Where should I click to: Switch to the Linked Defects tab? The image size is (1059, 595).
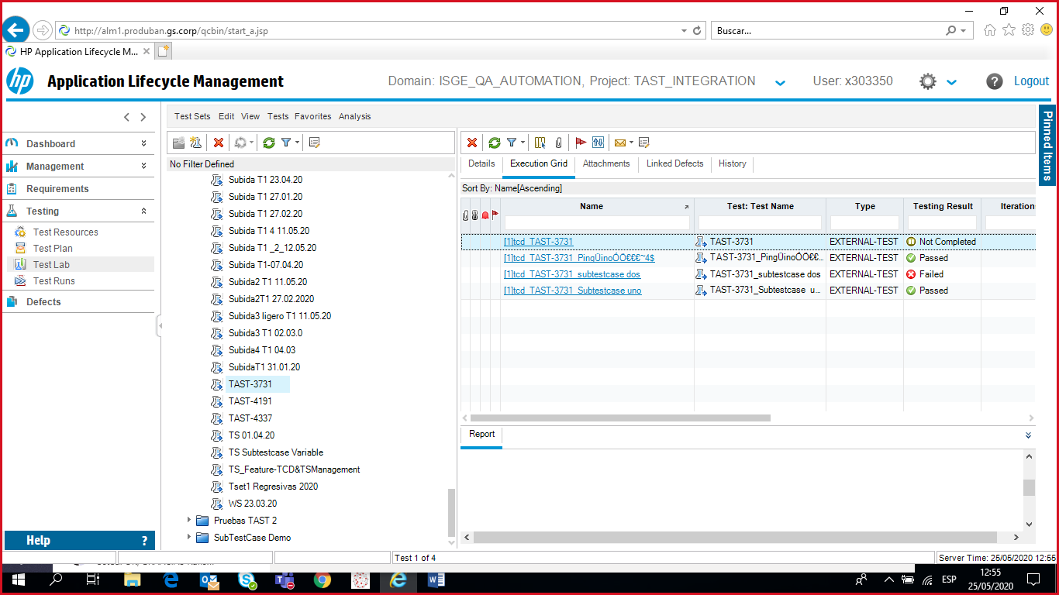(x=674, y=163)
